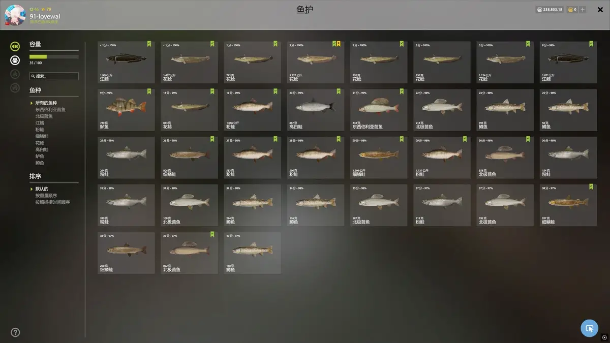Click the help question mark icon
The height and width of the screenshot is (343, 610).
pos(15,332)
